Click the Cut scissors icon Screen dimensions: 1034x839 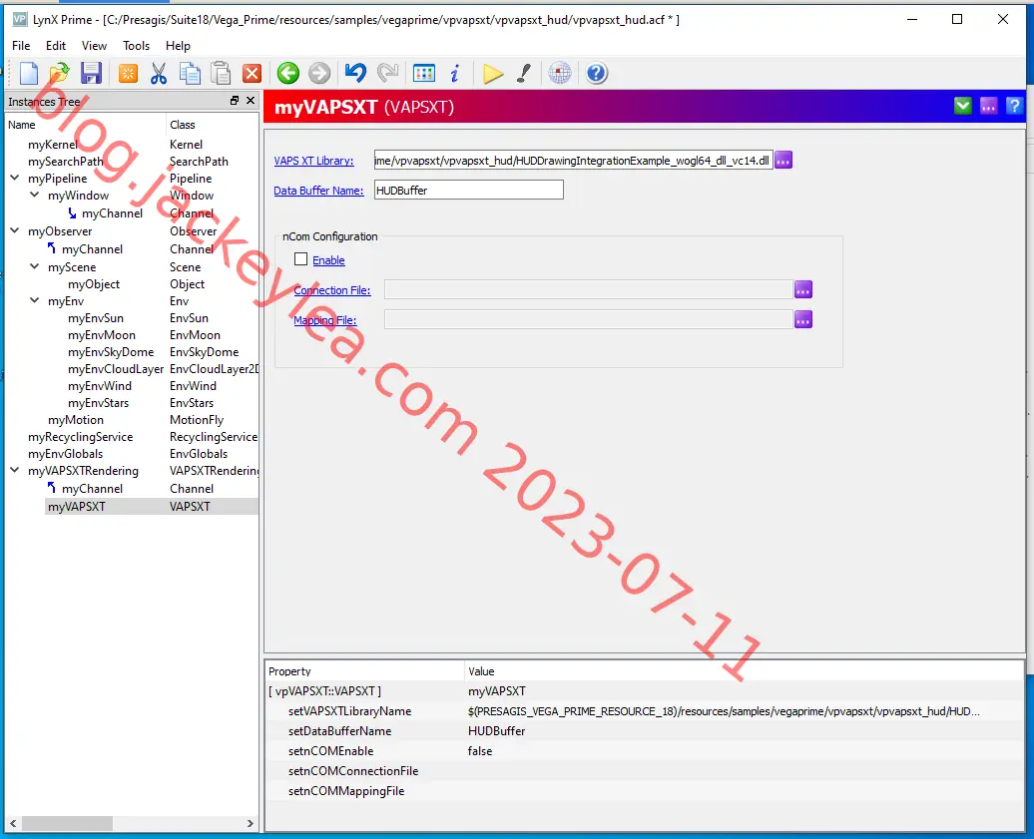pos(159,73)
